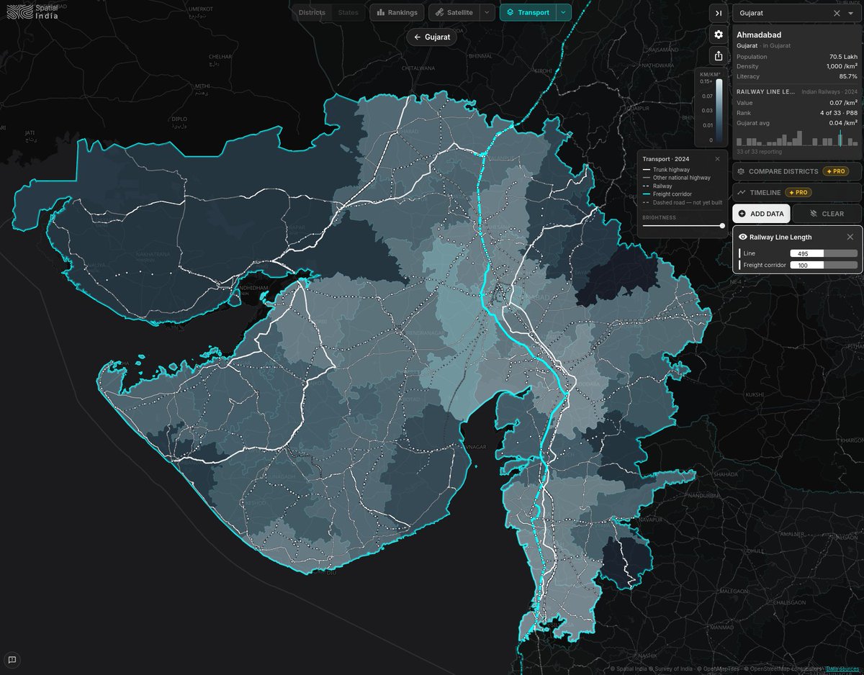The width and height of the screenshot is (864, 675).
Task: Click the Clear button
Action: point(827,214)
